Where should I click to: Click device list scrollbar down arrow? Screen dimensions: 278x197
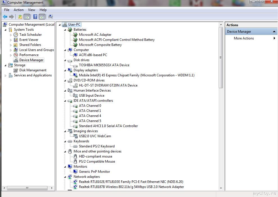221,188
